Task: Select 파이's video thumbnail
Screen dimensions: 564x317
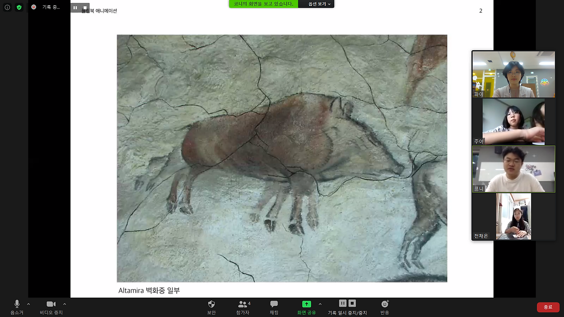Action: (x=514, y=74)
